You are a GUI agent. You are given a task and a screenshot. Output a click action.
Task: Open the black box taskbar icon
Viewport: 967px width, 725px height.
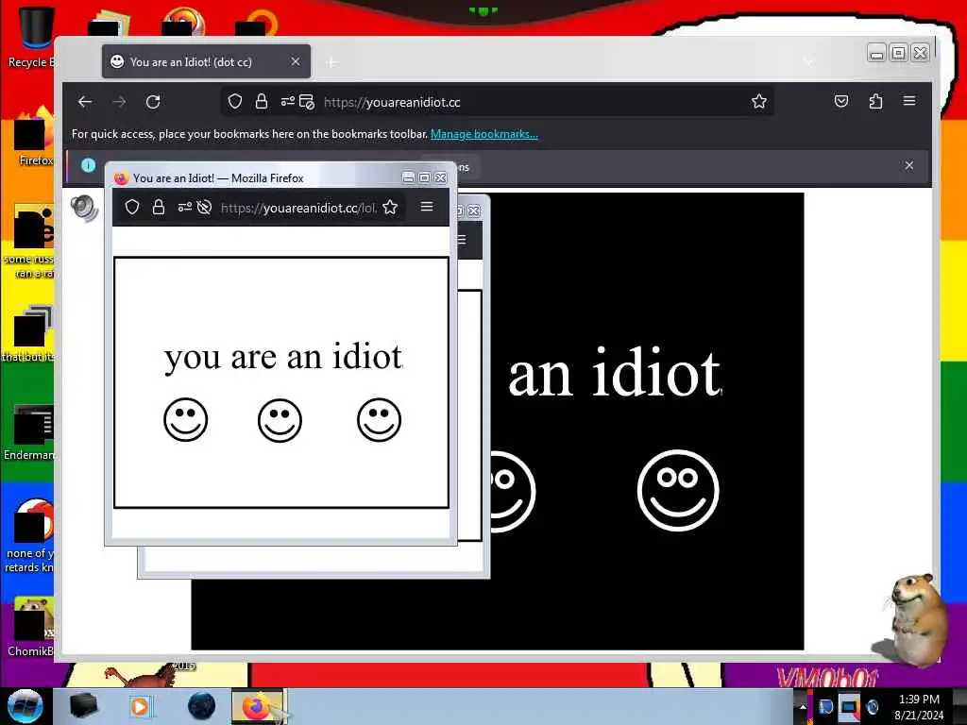[x=83, y=706]
